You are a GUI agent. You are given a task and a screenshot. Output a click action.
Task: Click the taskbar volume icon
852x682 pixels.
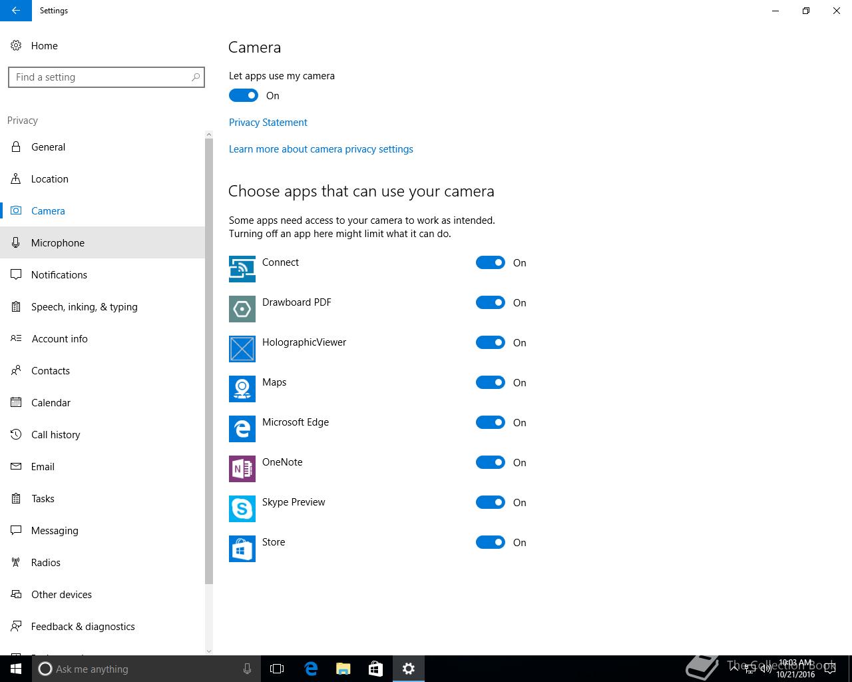(766, 669)
